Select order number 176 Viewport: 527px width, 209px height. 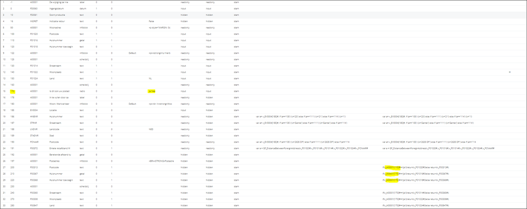tap(12, 97)
